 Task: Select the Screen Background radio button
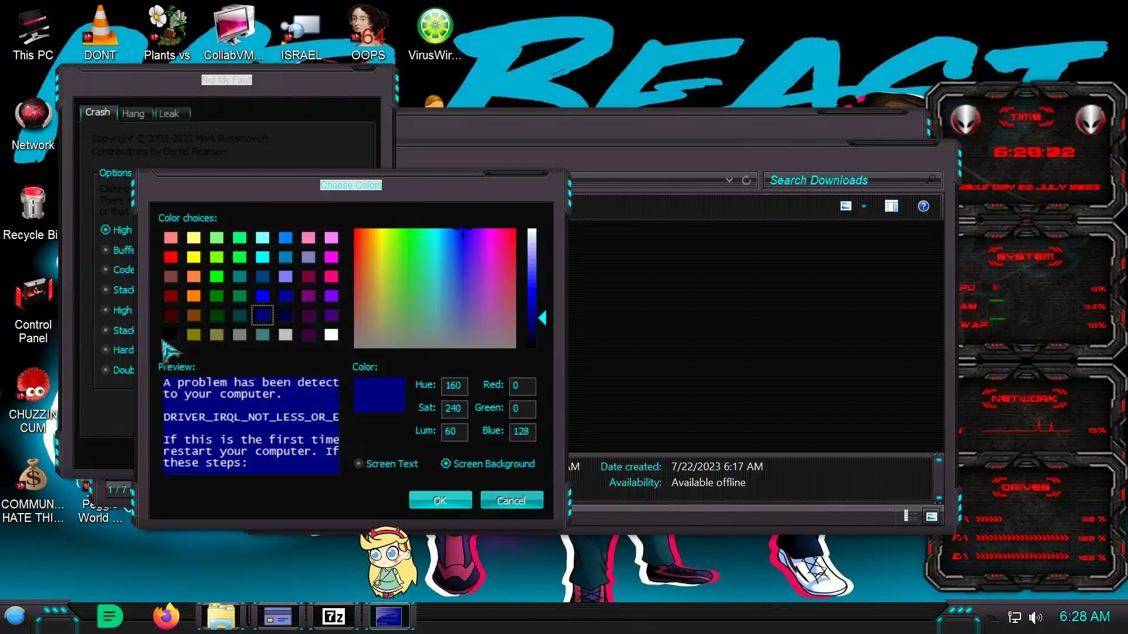(446, 464)
